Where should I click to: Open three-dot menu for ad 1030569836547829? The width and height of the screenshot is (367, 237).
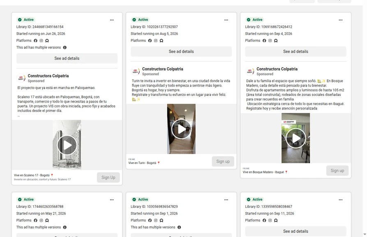226,200
